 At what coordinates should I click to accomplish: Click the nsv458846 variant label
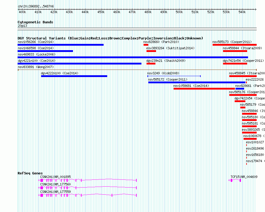click(253, 111)
